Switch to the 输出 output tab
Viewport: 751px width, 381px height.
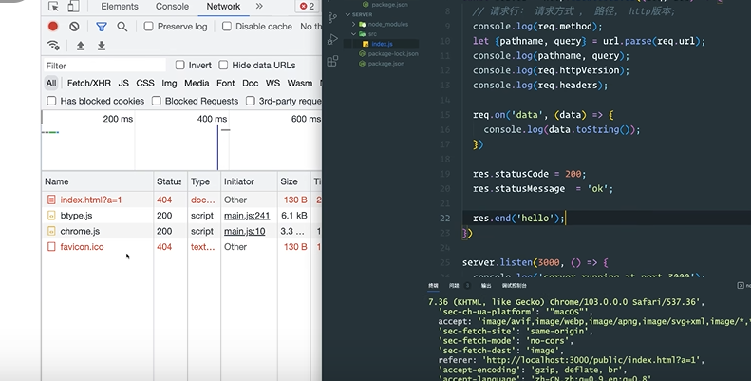[486, 286]
